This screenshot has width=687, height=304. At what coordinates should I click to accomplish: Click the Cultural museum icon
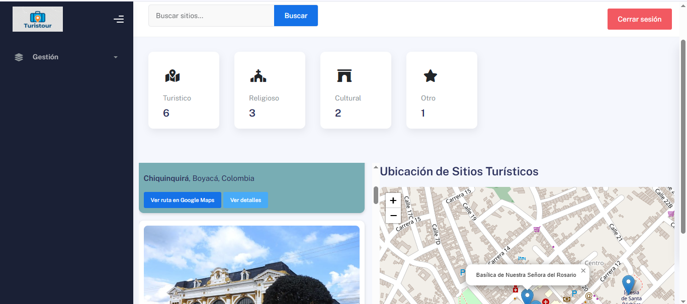(345, 75)
